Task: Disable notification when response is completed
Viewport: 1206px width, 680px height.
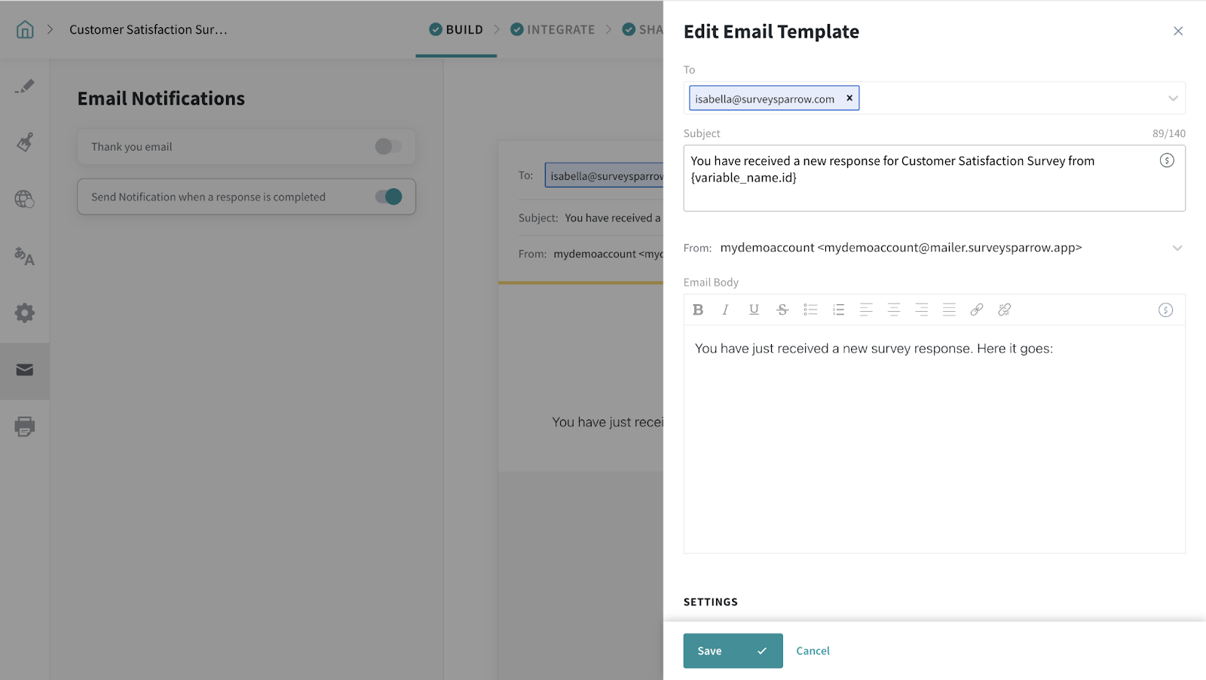Action: pyautogui.click(x=388, y=197)
